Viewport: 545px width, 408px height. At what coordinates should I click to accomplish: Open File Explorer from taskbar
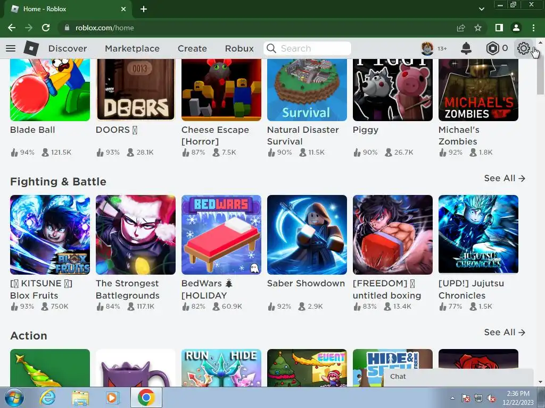[80, 397]
